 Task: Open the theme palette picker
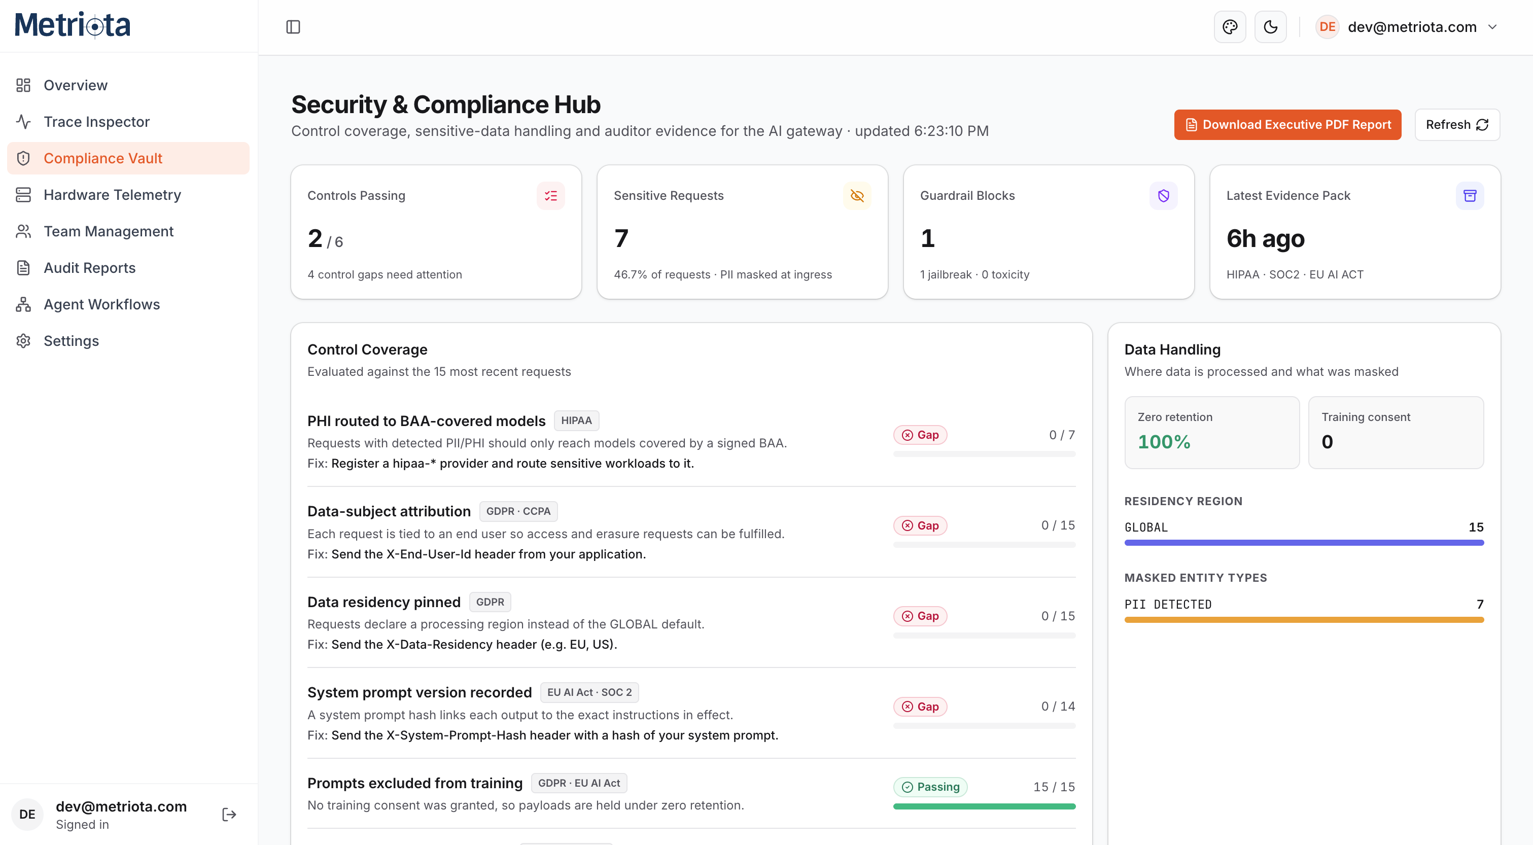tap(1230, 27)
